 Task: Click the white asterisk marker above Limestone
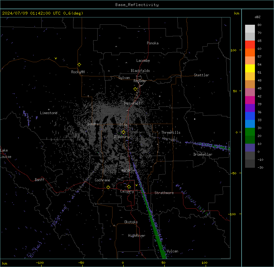click(x=49, y=110)
